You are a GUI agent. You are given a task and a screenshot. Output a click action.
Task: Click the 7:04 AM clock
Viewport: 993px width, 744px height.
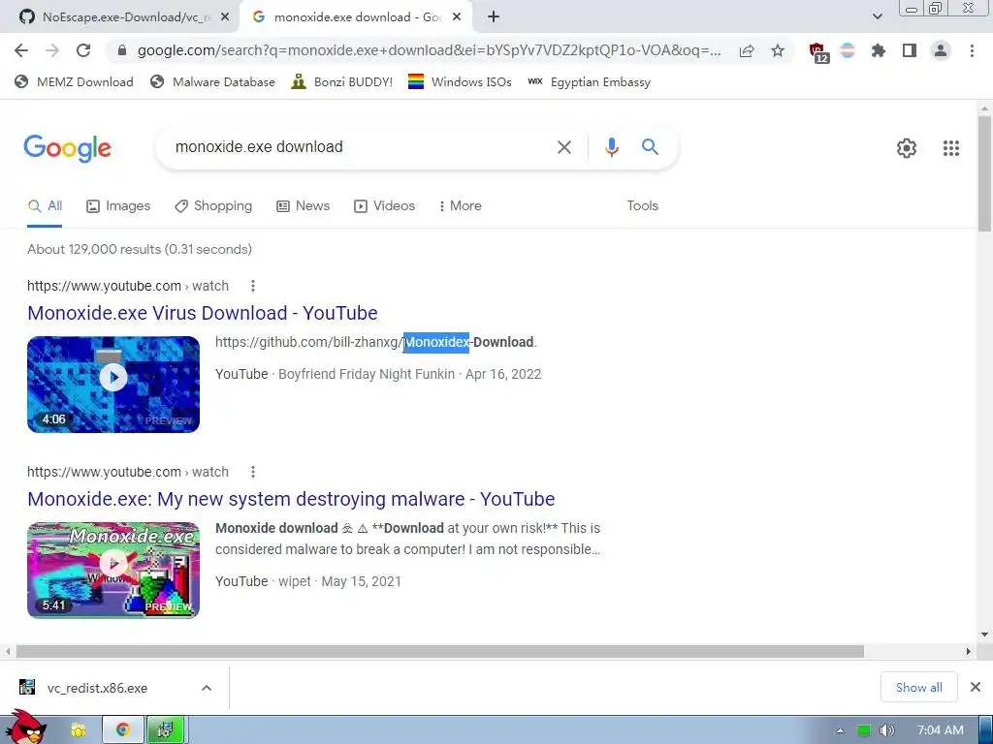(x=941, y=730)
